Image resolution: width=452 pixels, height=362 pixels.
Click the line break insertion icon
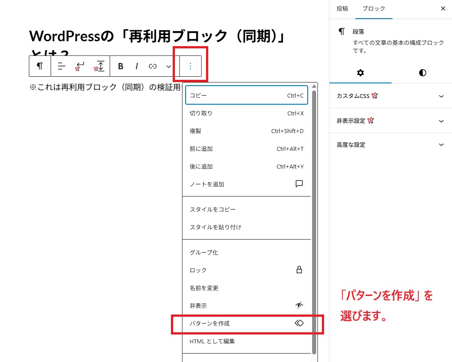pos(80,66)
